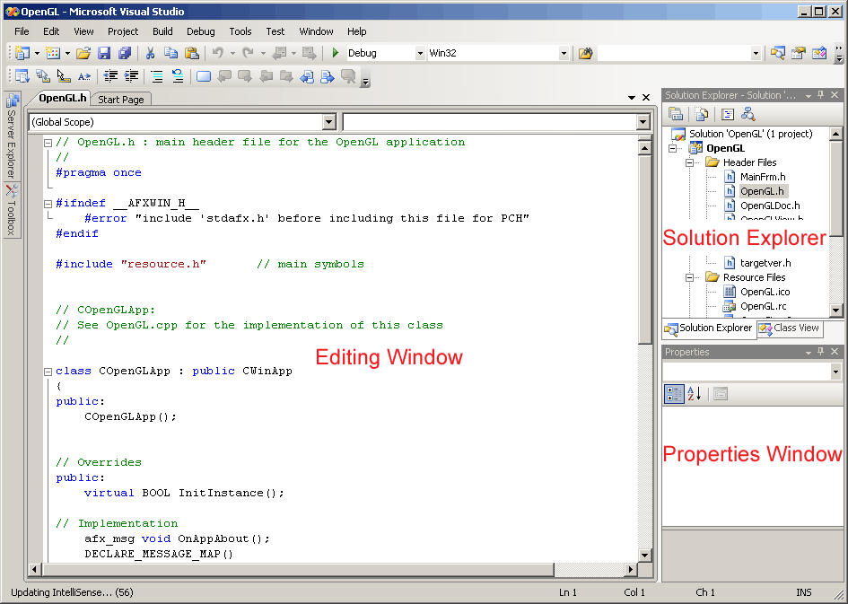Viewport: 848px width, 604px height.
Task: Open the Tools menu
Action: [x=240, y=31]
